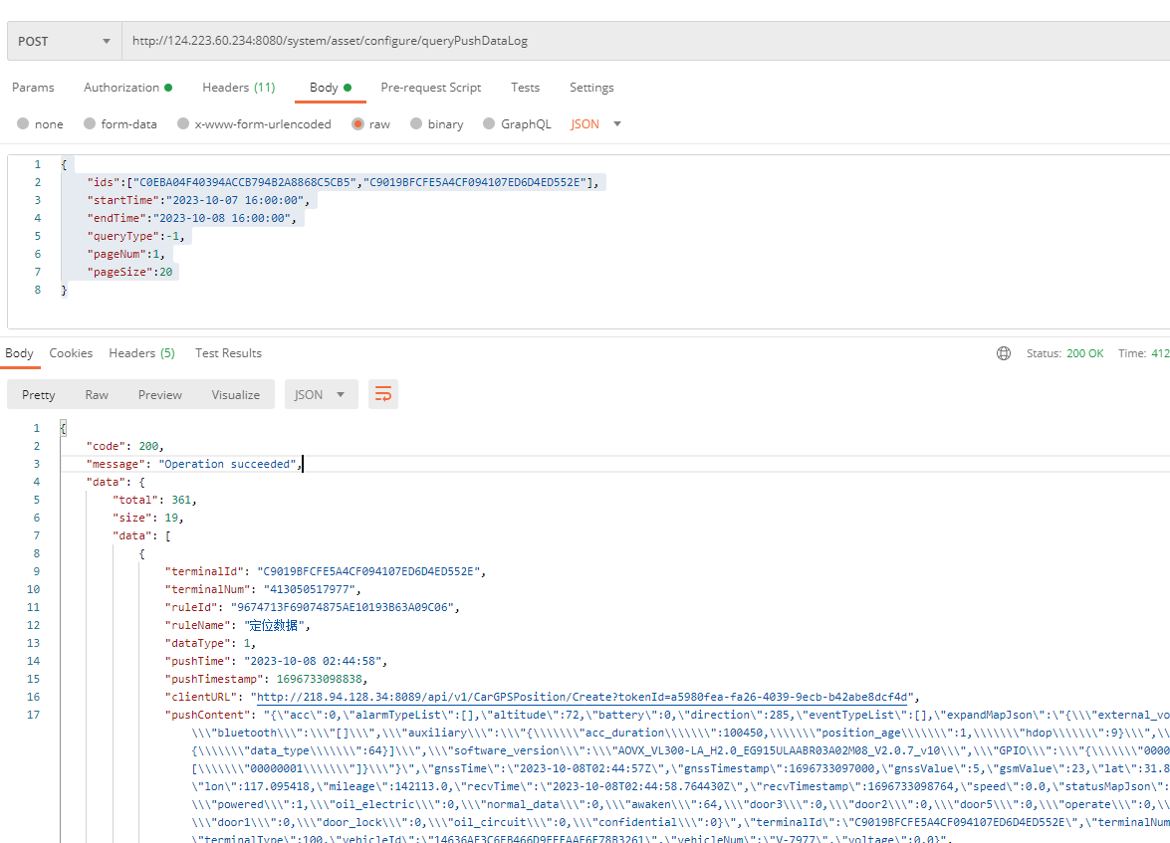The image size is (1170, 843).
Task: Open the request body JSON format dropdown
Action: tap(595, 124)
